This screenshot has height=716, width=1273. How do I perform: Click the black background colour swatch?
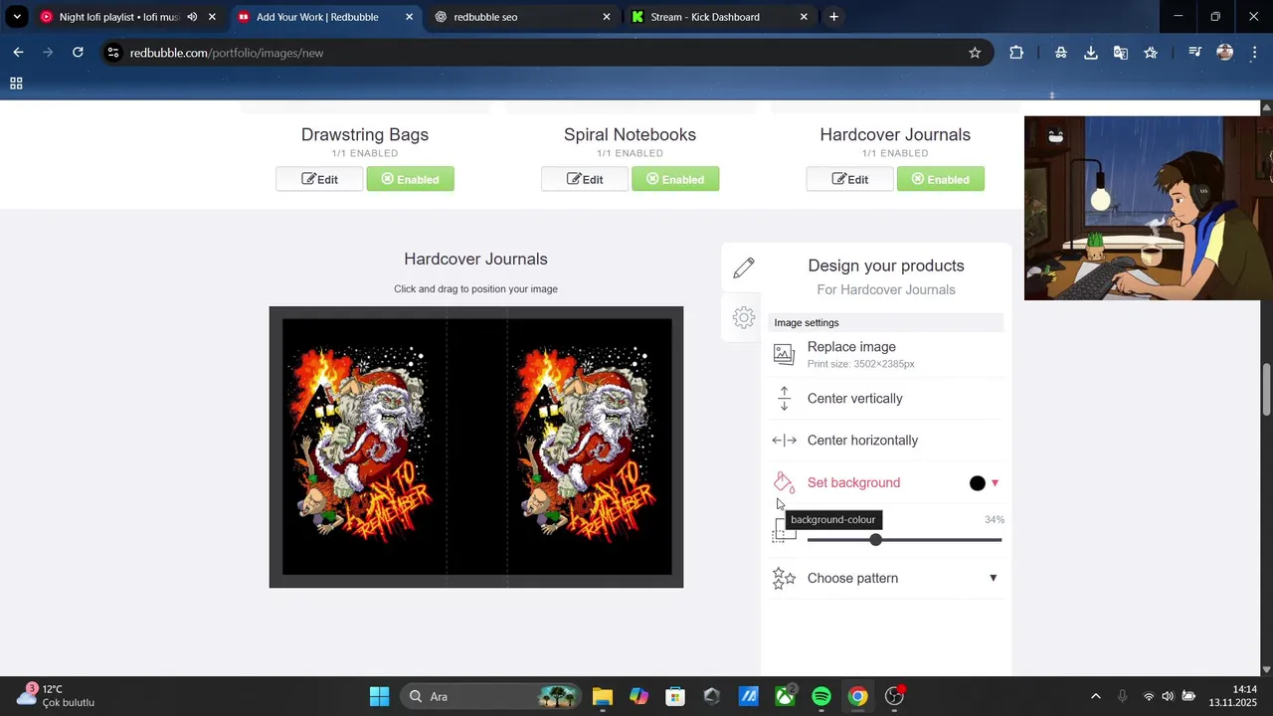click(x=978, y=483)
